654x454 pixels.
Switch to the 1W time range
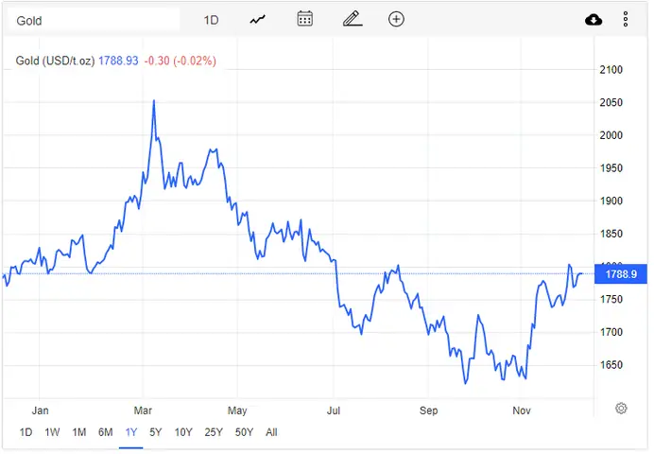tap(52, 432)
